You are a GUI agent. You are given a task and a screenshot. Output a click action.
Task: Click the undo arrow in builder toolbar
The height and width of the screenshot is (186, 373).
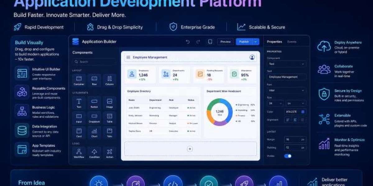tap(188, 42)
